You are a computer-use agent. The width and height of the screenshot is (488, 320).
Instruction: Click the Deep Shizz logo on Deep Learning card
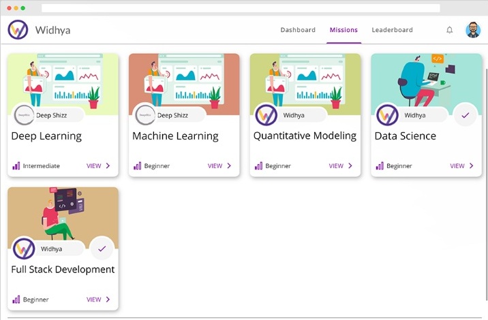pos(24,115)
